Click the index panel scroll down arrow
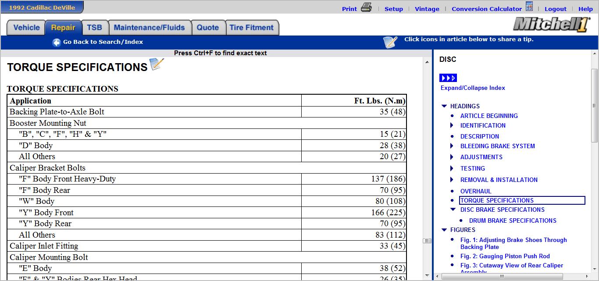The image size is (599, 281). (x=594, y=269)
